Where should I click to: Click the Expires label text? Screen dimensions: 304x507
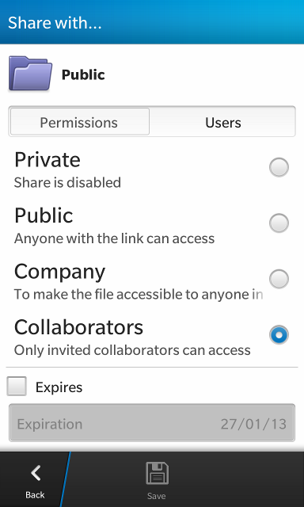pyautogui.click(x=59, y=387)
